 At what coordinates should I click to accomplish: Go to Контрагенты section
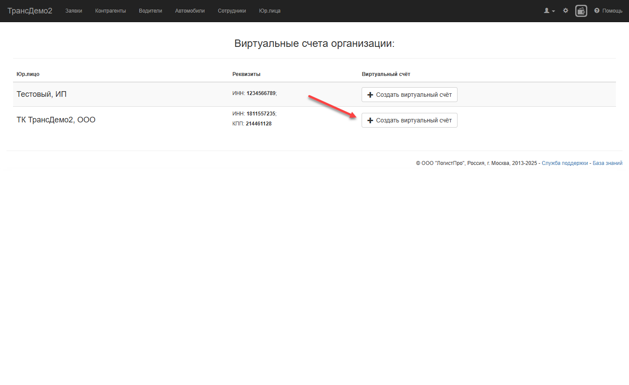[111, 11]
